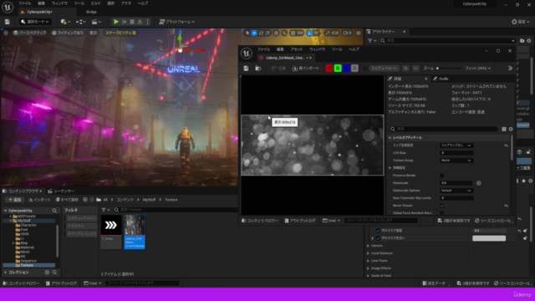Screen dimensions: 535x301
Task: Click the 再インポート button
Action: pos(305,69)
